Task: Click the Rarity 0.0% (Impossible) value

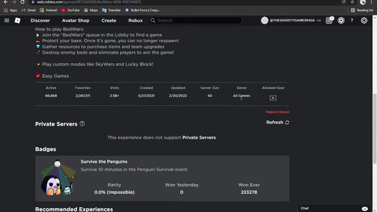Action: point(114,193)
